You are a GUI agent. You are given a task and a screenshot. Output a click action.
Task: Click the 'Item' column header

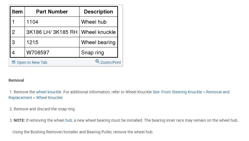point(17,12)
